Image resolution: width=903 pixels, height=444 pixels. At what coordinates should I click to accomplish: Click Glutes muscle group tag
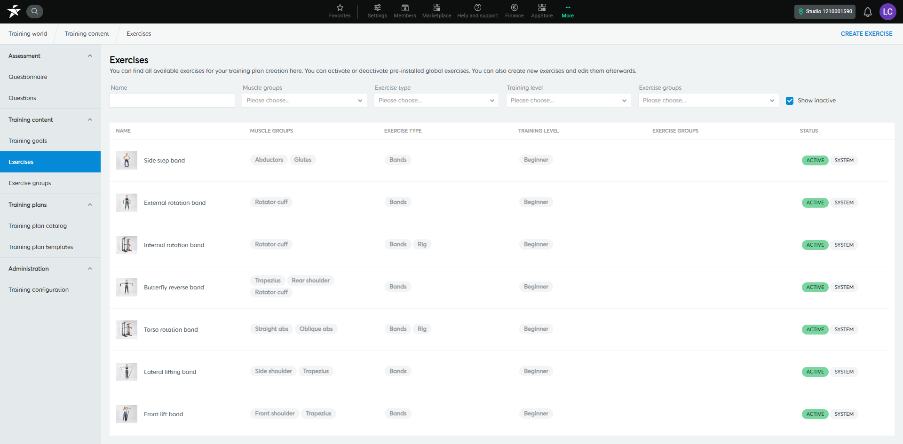302,160
